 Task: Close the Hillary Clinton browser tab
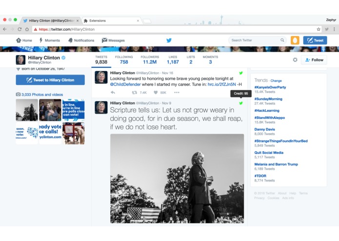(78, 21)
